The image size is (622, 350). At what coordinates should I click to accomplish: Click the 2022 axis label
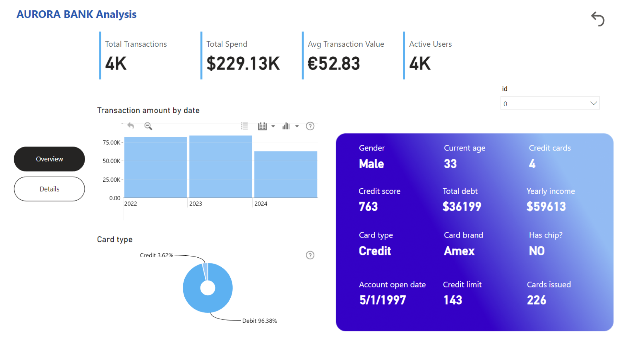(131, 204)
